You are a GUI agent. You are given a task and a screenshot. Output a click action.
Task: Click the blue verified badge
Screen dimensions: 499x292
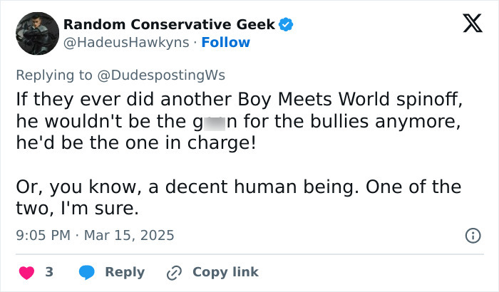point(286,25)
